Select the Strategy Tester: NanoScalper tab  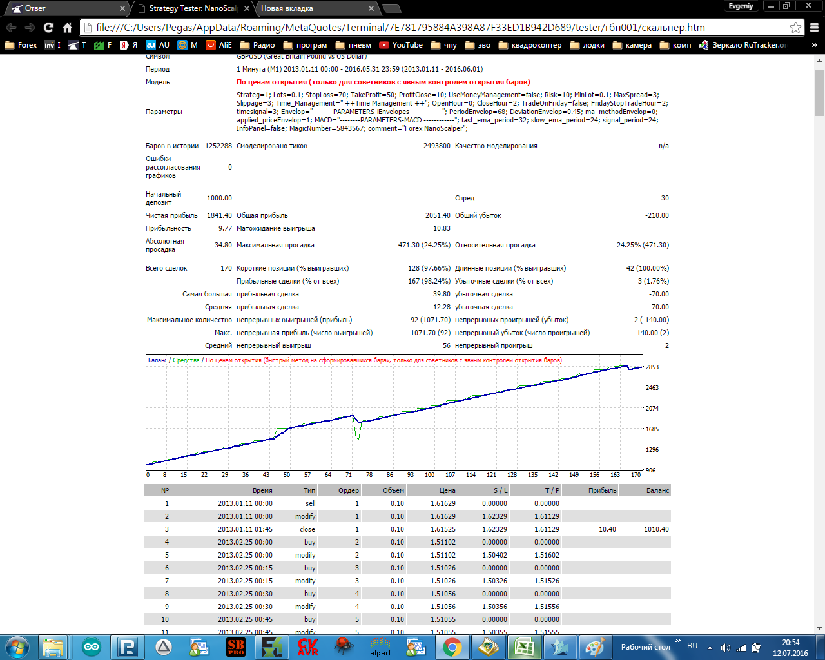193,8
